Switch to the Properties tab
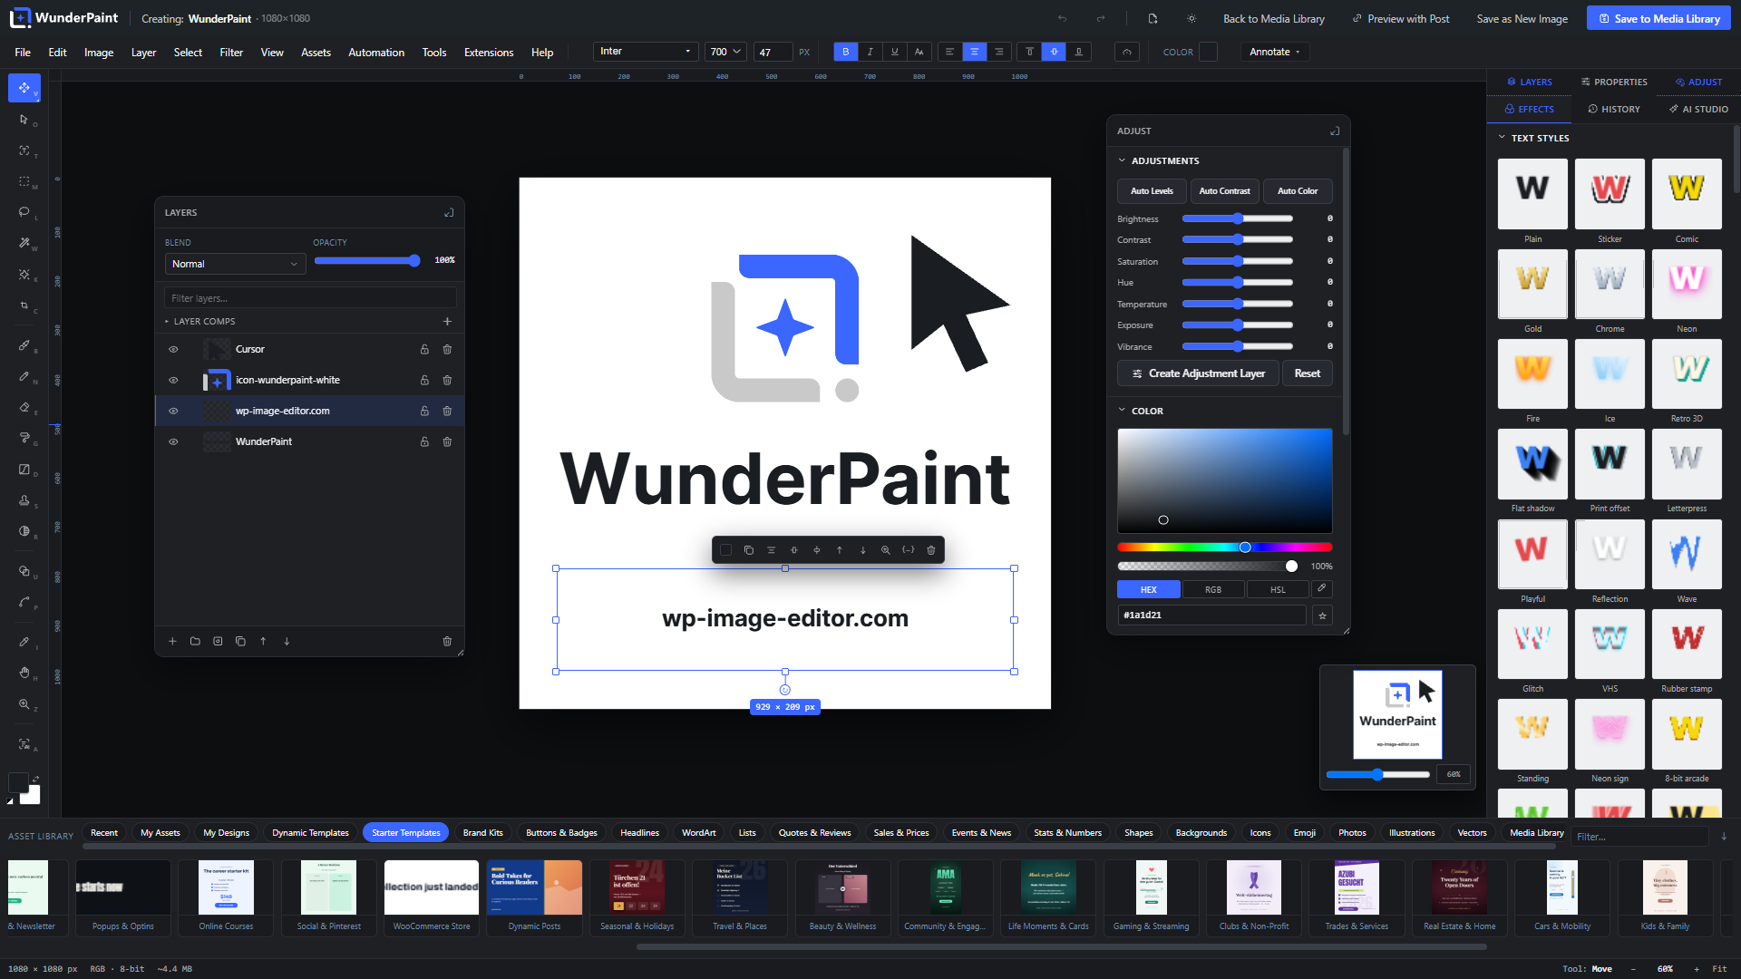Viewport: 1741px width, 979px height. 1614,82
